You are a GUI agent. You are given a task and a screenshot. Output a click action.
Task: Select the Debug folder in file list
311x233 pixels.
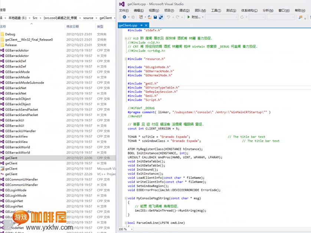pyautogui.click(x=10, y=34)
